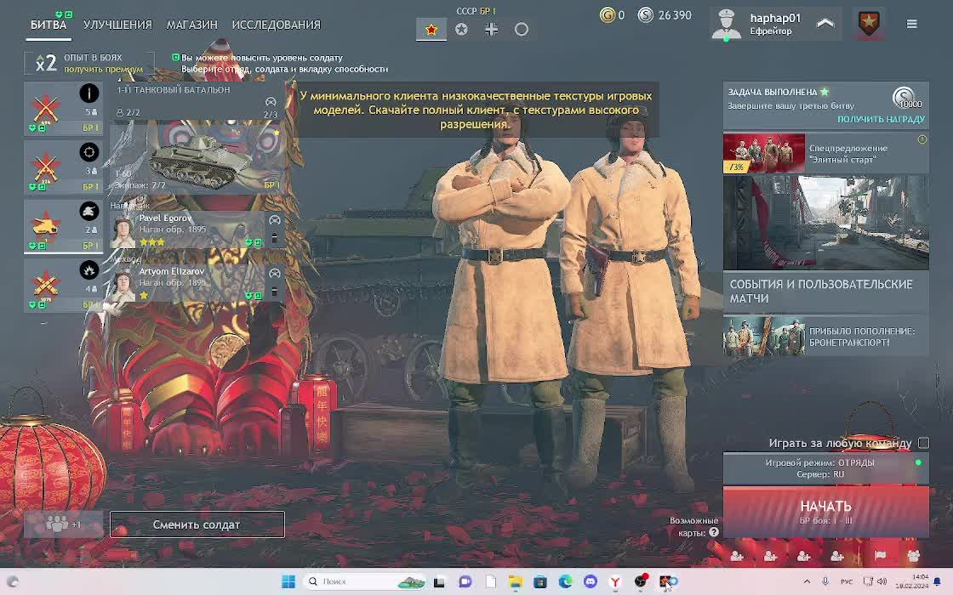Open the haphap01 player profile avatar

(x=727, y=25)
